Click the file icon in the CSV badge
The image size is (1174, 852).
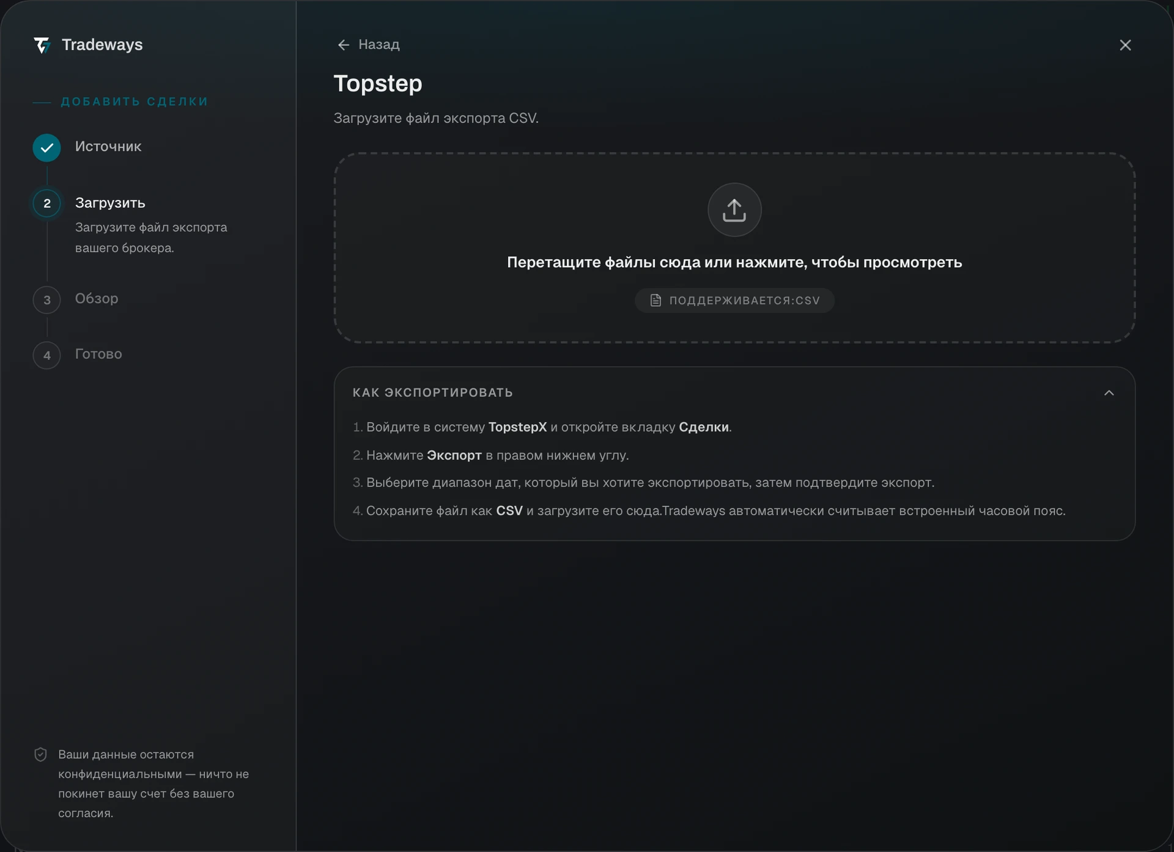tap(655, 300)
